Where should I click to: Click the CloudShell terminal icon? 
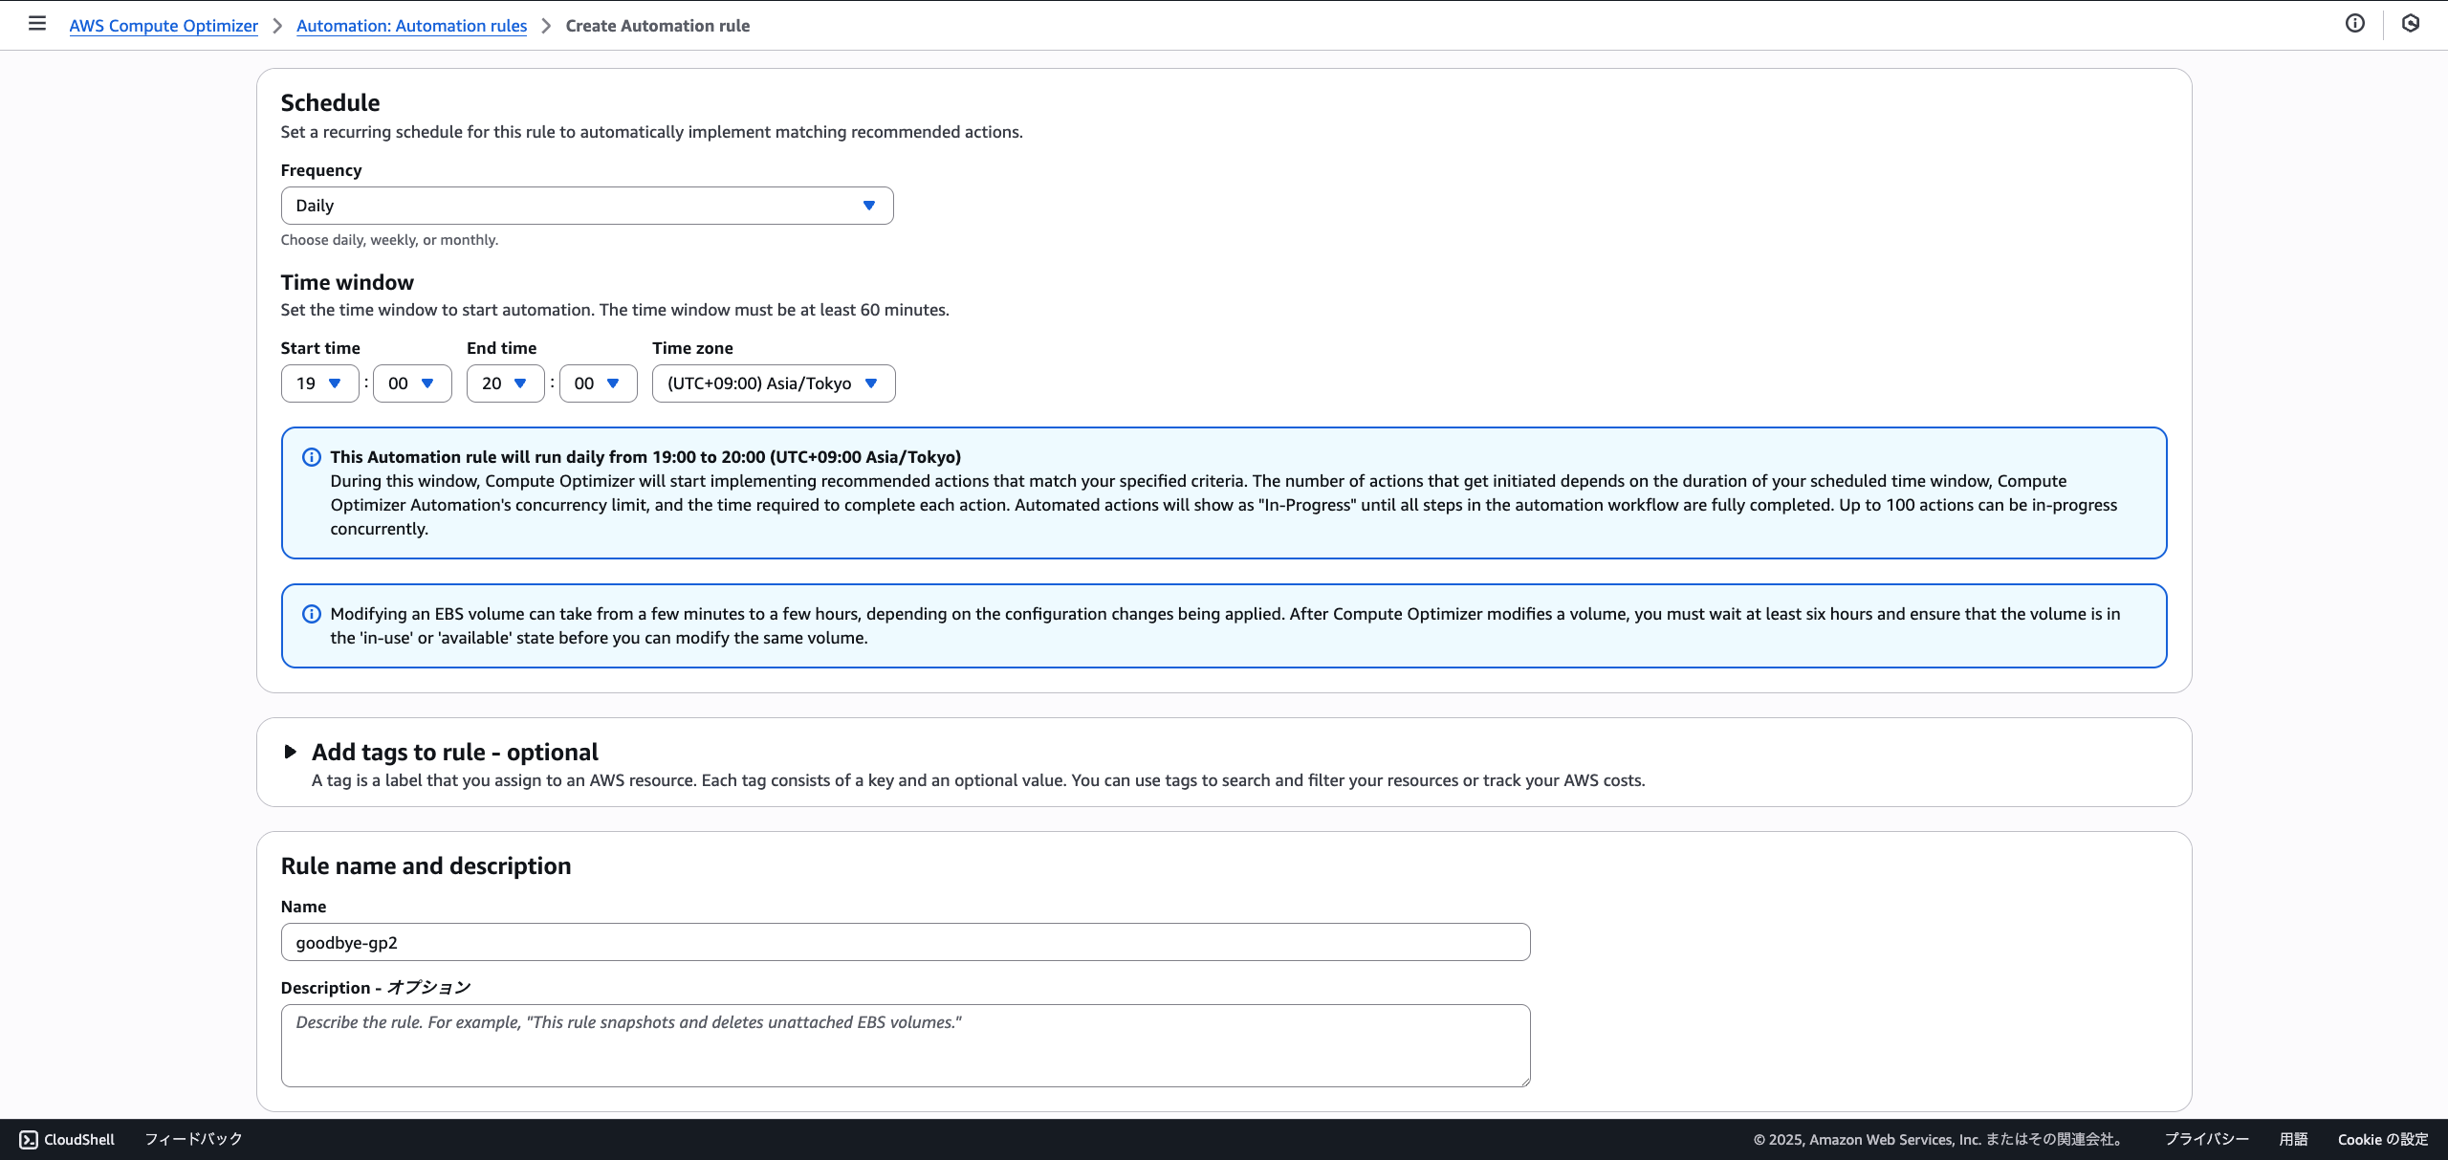pos(29,1139)
